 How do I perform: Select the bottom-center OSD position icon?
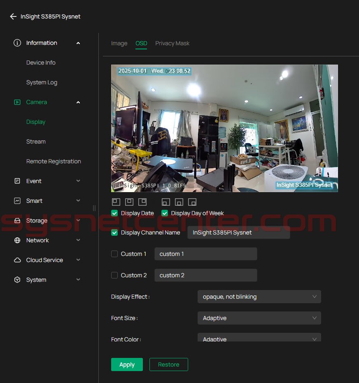(x=179, y=202)
